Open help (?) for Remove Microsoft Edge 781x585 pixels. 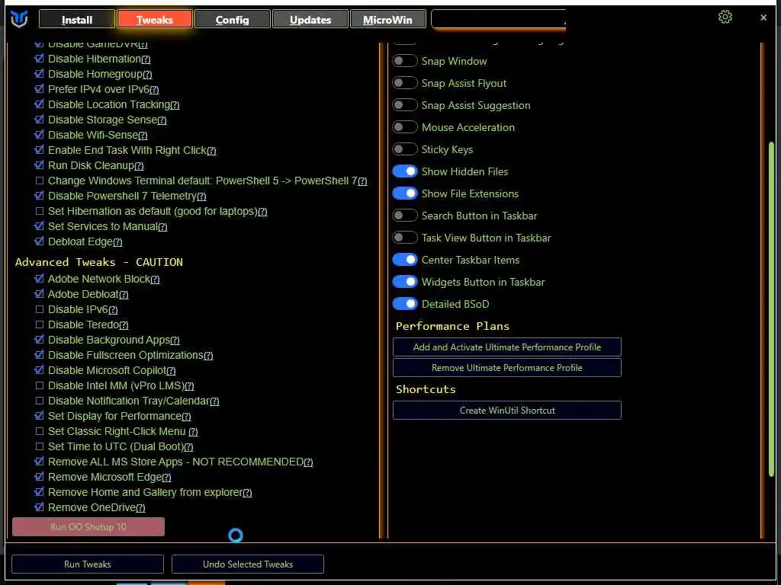[166, 478]
